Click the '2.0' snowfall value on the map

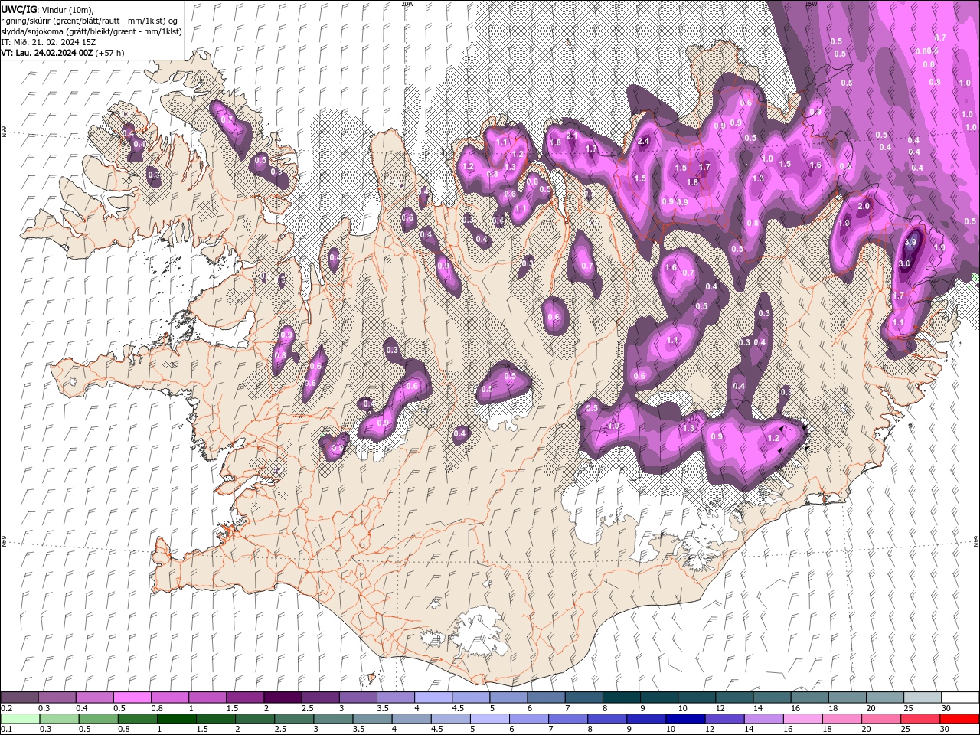pyautogui.click(x=864, y=207)
